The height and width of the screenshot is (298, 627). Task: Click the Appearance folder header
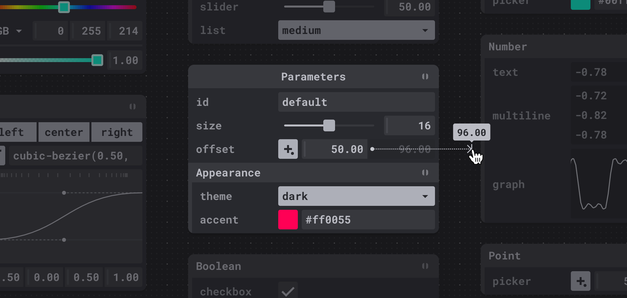(x=228, y=173)
